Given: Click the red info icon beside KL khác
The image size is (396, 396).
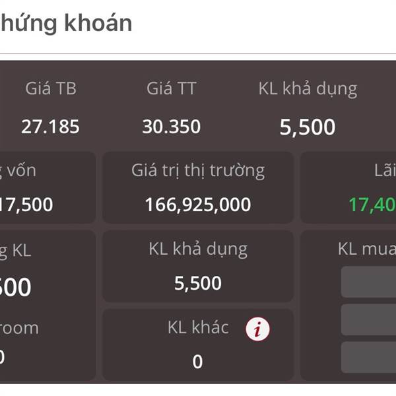Looking at the screenshot, I should [x=257, y=329].
